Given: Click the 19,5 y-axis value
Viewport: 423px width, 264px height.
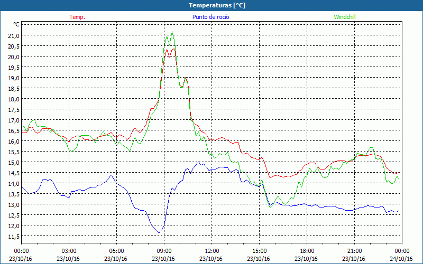Looking at the screenshot, I should (14, 67).
